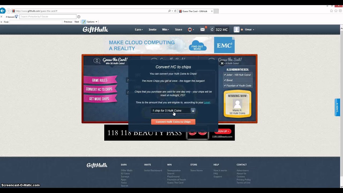This screenshot has height=193, width=343.
Task: Open the Fountain of Youth footer link
Action: 177,180
